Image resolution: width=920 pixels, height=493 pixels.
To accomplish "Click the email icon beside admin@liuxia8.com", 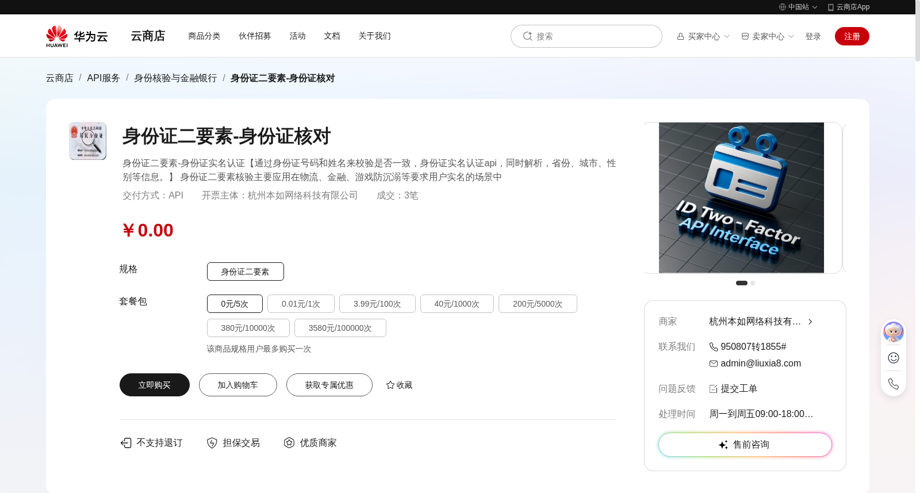I will click(x=714, y=364).
